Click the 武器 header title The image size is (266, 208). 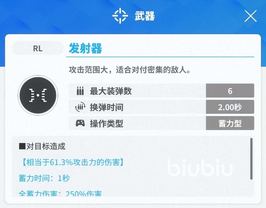[x=145, y=16]
